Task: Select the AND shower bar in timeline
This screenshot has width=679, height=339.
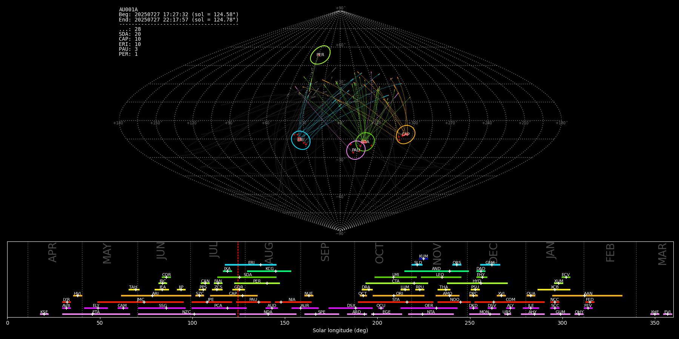Action: pyautogui.click(x=436, y=271)
